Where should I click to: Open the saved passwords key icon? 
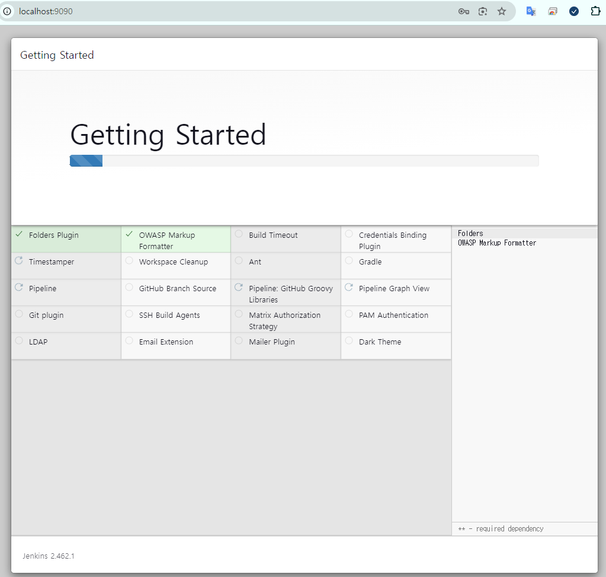(463, 12)
